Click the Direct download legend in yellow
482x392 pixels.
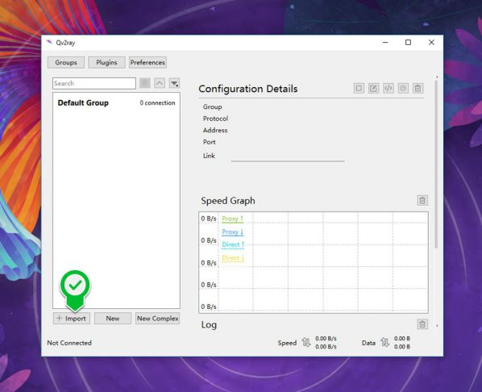(x=233, y=258)
